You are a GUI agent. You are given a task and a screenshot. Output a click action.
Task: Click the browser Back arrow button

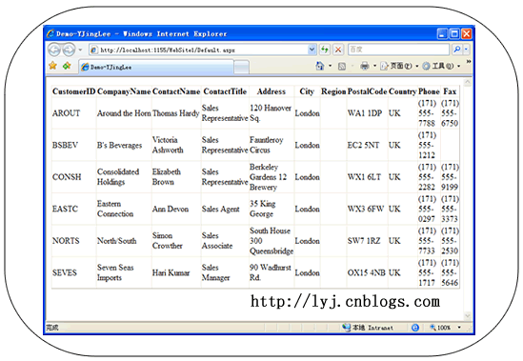54,50
